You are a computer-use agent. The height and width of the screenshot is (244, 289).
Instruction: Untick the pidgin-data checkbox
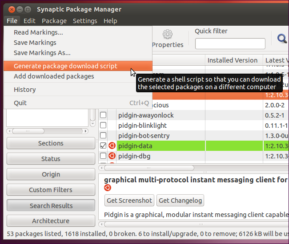click(x=103, y=146)
